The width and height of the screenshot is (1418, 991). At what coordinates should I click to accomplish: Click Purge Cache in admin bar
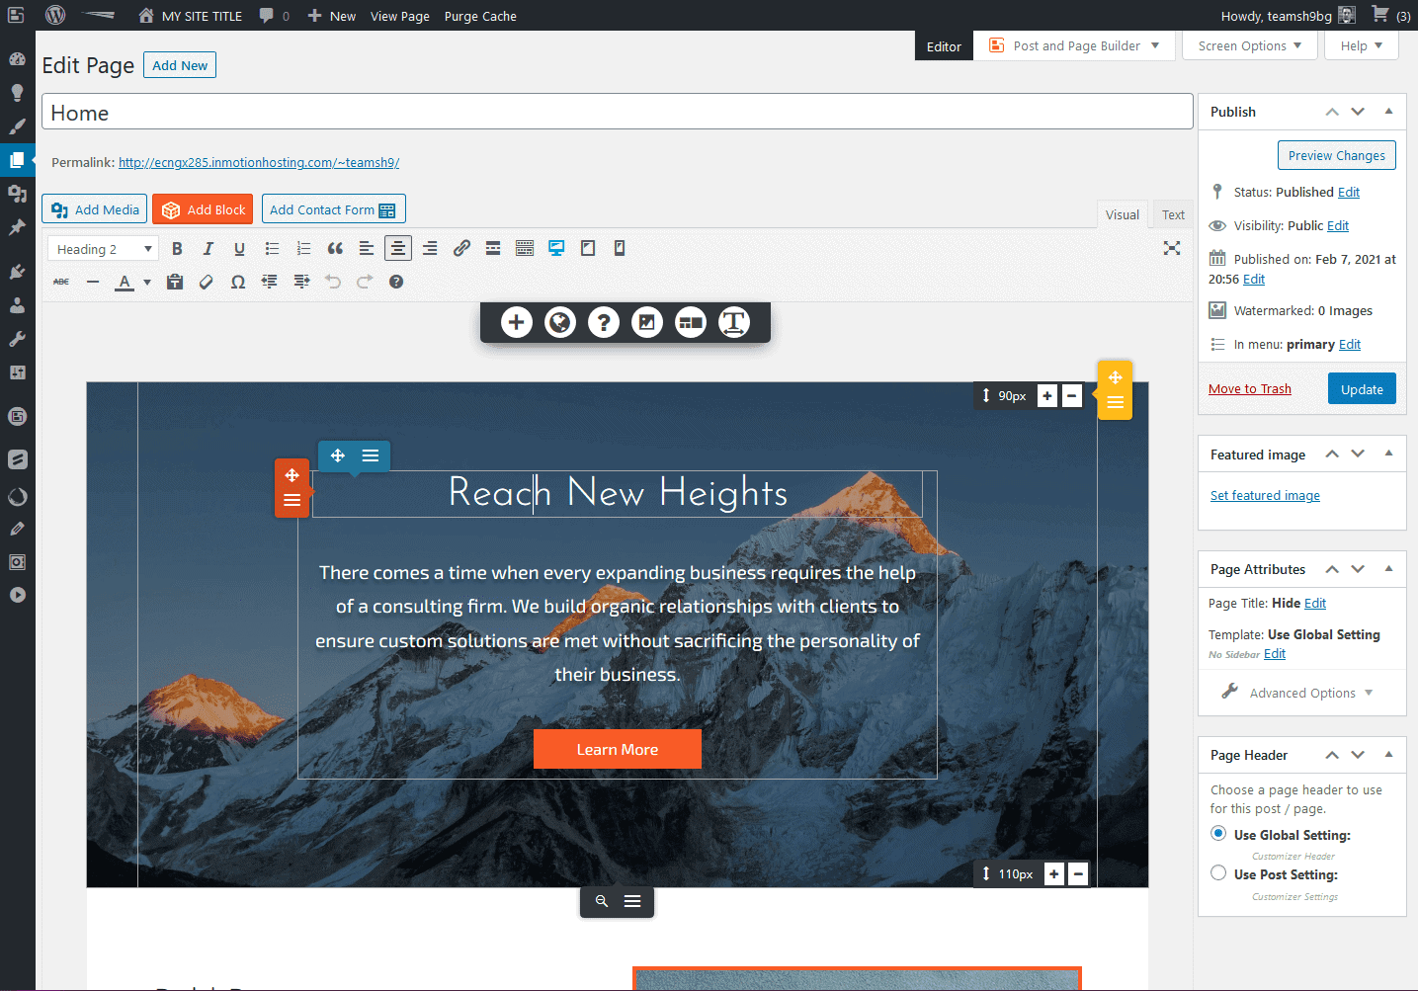coord(480,16)
